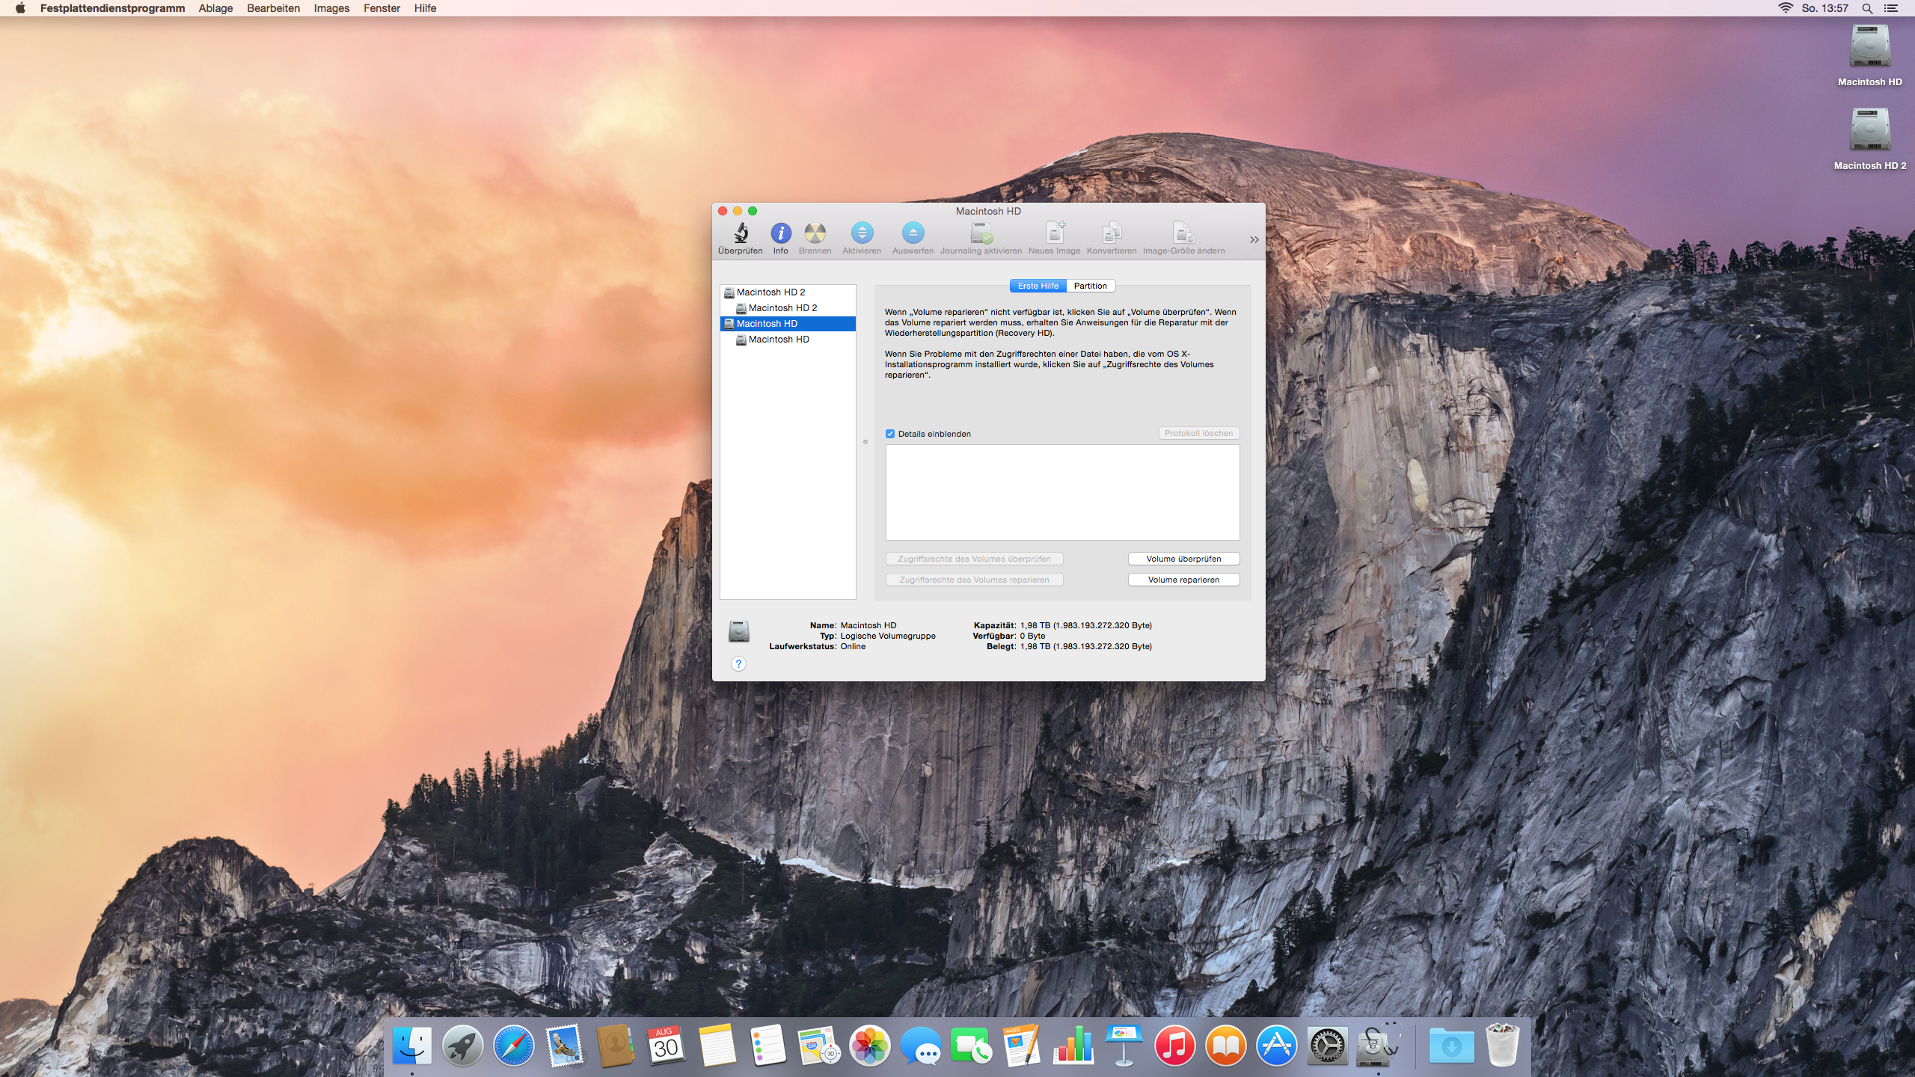The image size is (1915, 1077).
Task: Open Pages from the Dock
Action: (x=1022, y=1045)
